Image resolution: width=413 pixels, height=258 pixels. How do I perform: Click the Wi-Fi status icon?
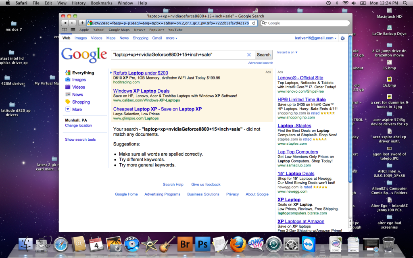345,3
